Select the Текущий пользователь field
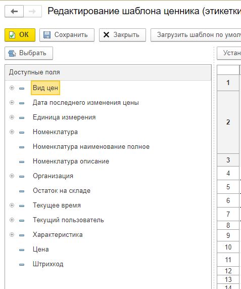This screenshot has height=289, width=241. (68, 220)
